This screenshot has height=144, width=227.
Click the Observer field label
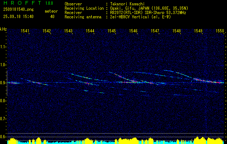click(73, 4)
